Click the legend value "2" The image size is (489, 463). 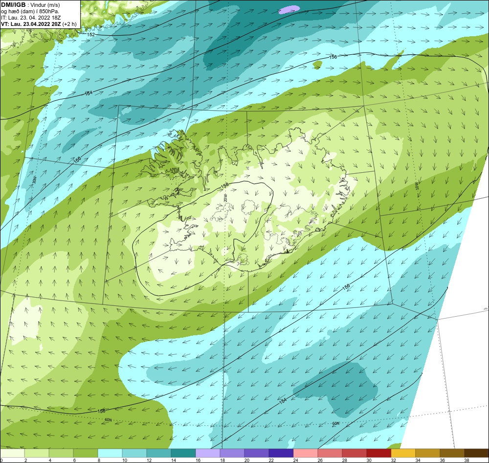25,460
